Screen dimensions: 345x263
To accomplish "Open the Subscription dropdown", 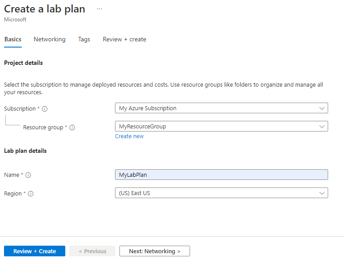I will point(222,108).
